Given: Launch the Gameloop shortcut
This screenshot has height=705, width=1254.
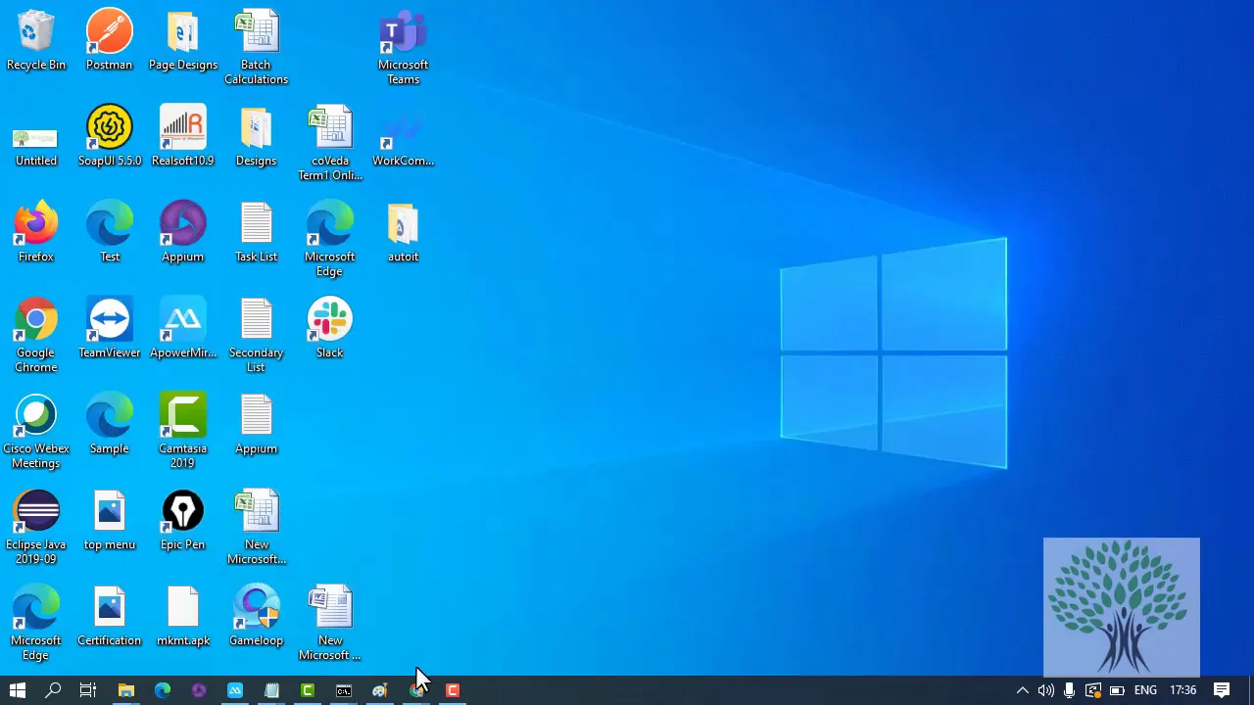Looking at the screenshot, I should point(256,617).
